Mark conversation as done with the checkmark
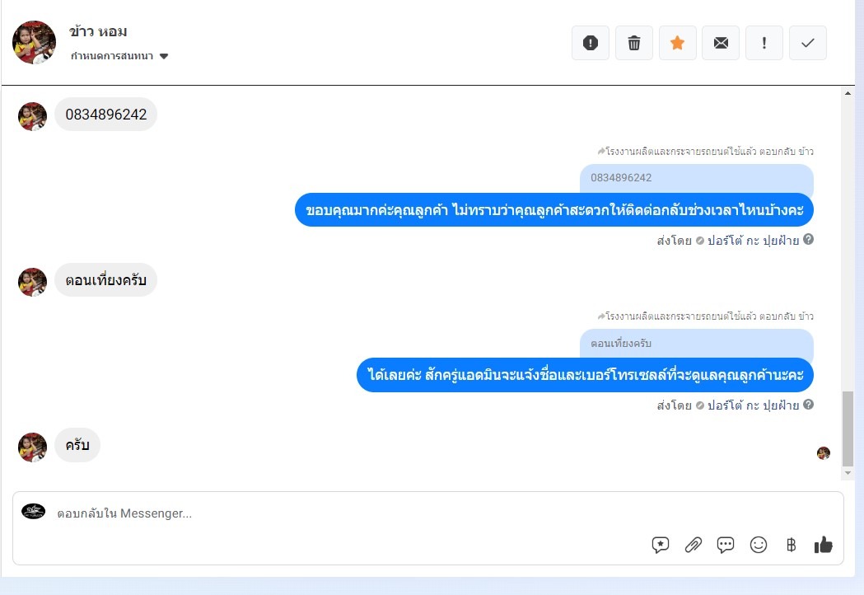 click(x=808, y=43)
